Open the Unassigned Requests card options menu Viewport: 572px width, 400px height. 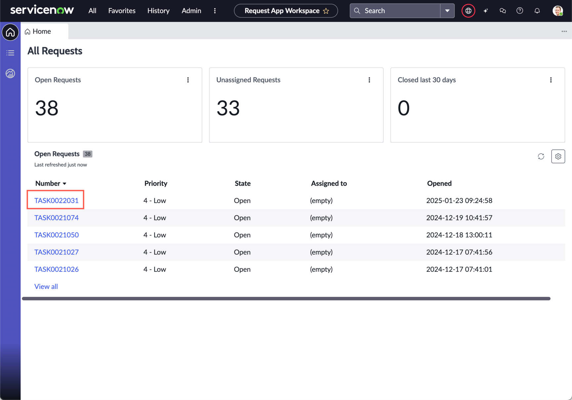(369, 80)
